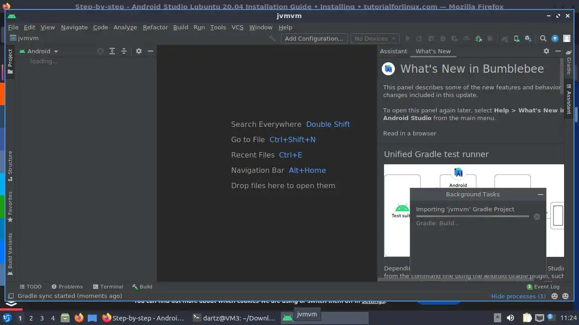This screenshot has height=325, width=579.
Task: Open the Build menu
Action: coord(180,27)
